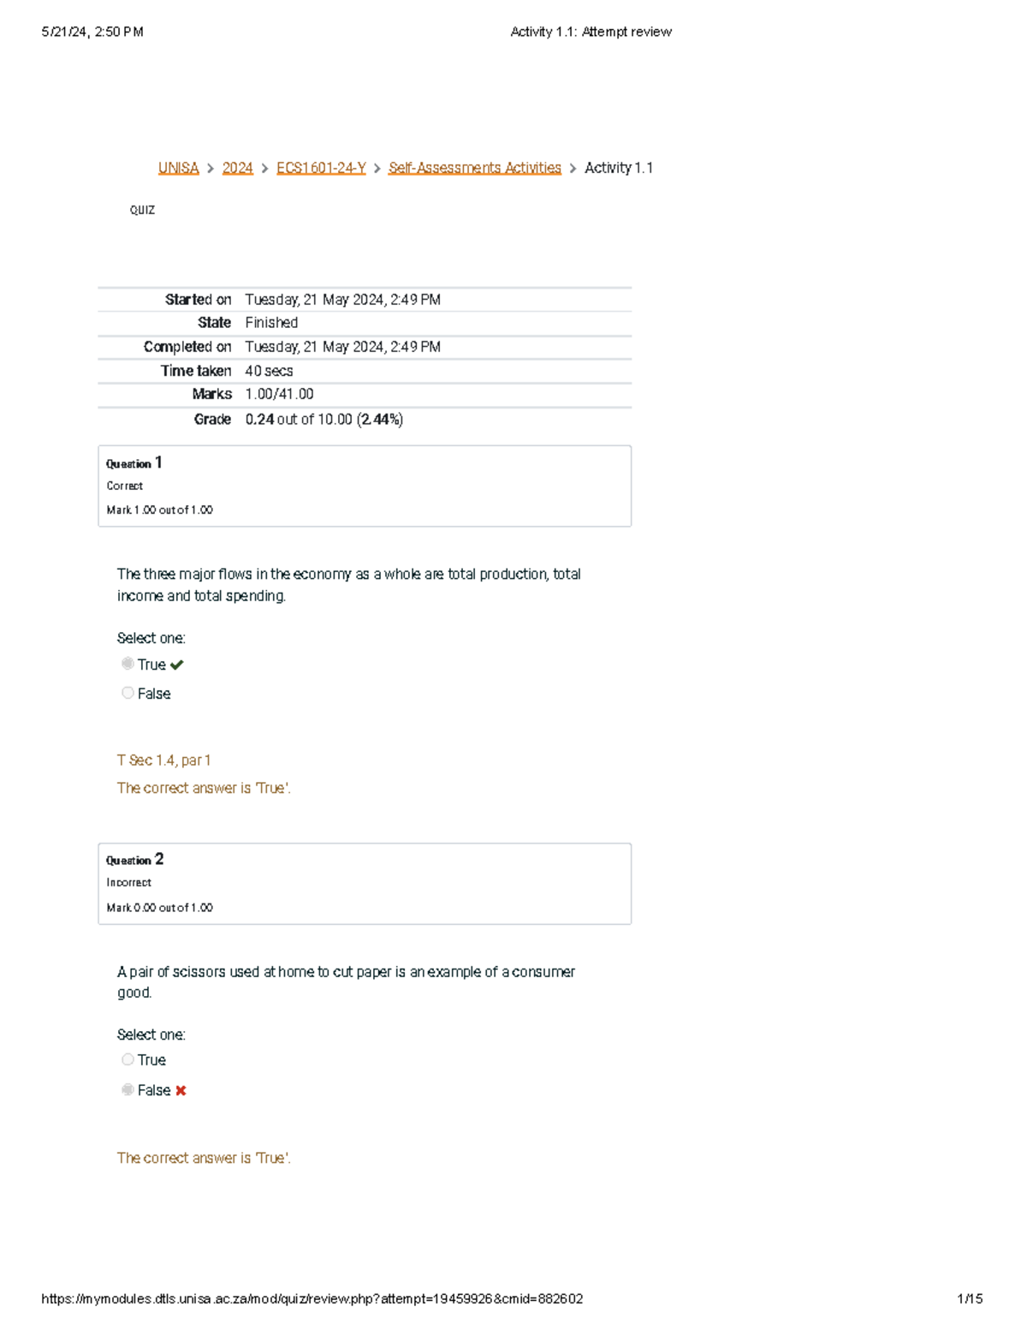Select False radio for Question 2
Screen dimensions: 1027x1330
128,1089
